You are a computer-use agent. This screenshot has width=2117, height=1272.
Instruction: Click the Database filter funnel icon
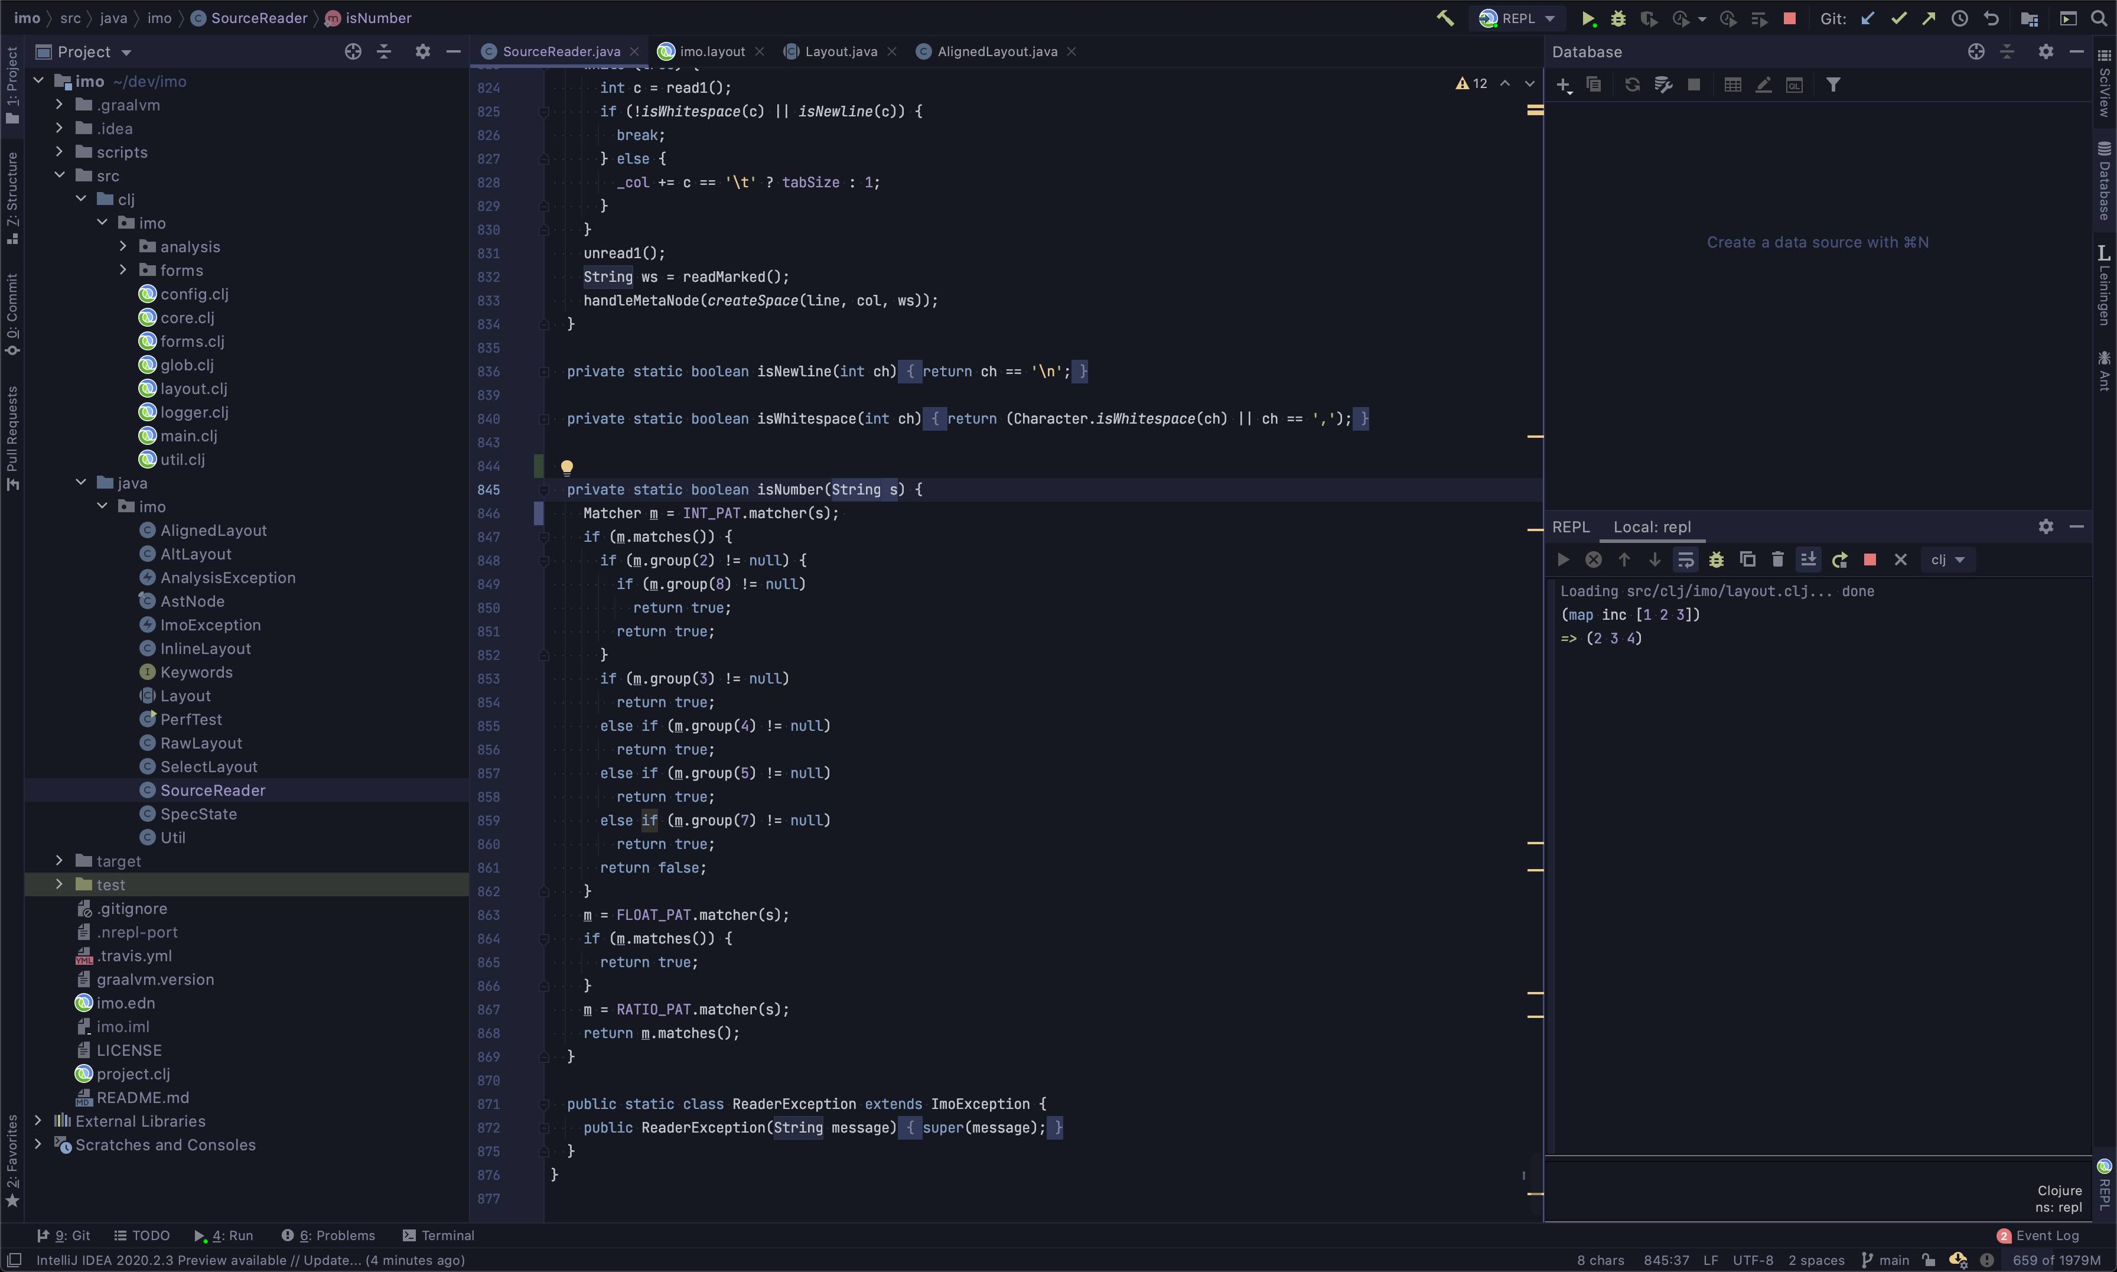[1832, 85]
